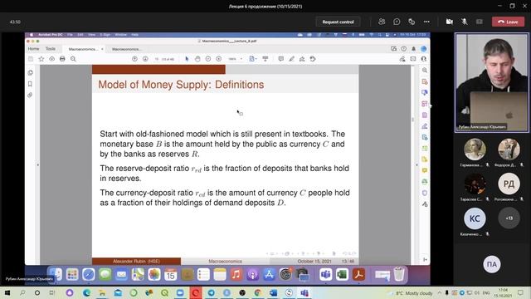Open Windows taskbar search

pos(22,292)
